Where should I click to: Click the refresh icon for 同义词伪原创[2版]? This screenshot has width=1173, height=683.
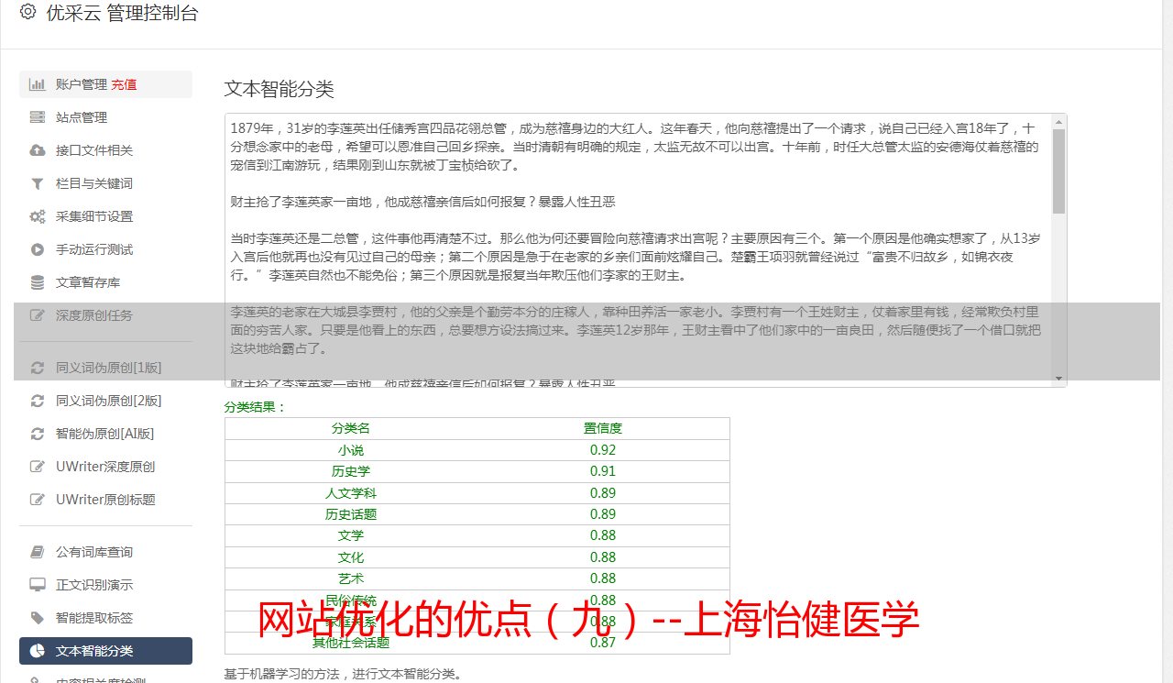pos(38,401)
